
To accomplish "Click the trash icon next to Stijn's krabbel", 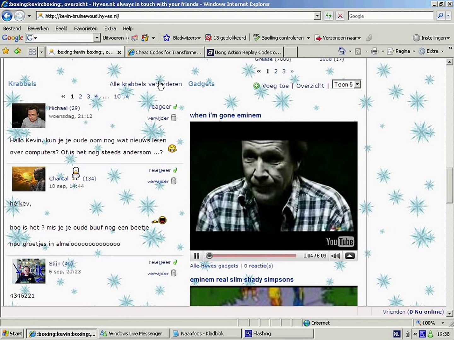I will click(x=174, y=273).
